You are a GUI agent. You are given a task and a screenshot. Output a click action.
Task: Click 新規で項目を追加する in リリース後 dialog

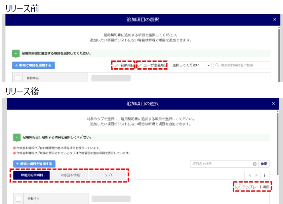tap(34, 164)
